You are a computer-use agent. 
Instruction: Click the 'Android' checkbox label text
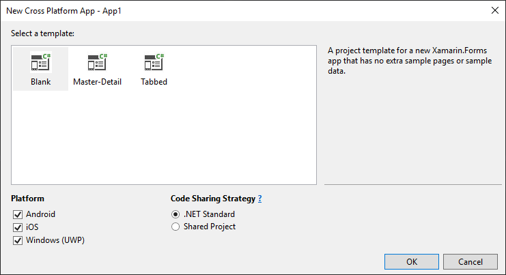click(40, 214)
